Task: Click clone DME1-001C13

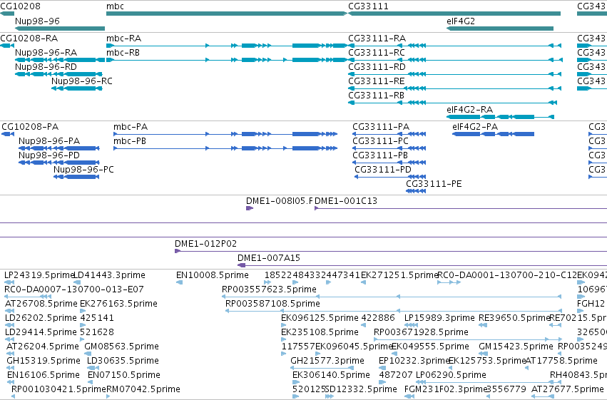Action: [461, 208]
